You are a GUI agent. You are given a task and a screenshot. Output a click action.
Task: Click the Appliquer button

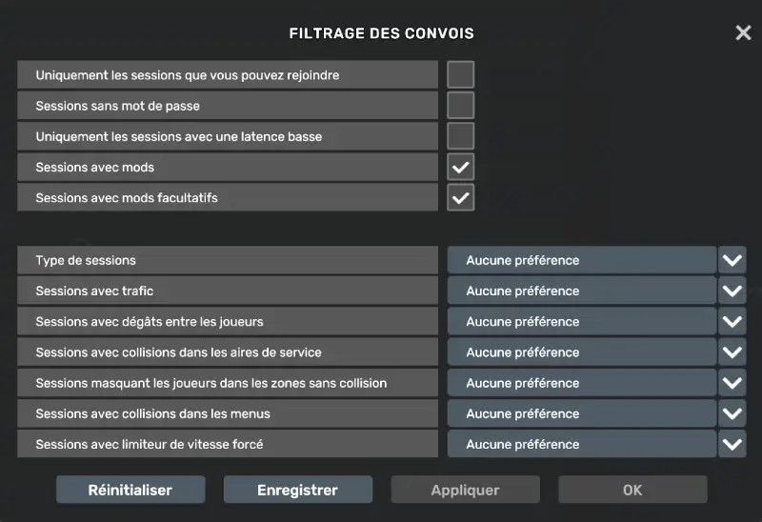pyautogui.click(x=465, y=491)
